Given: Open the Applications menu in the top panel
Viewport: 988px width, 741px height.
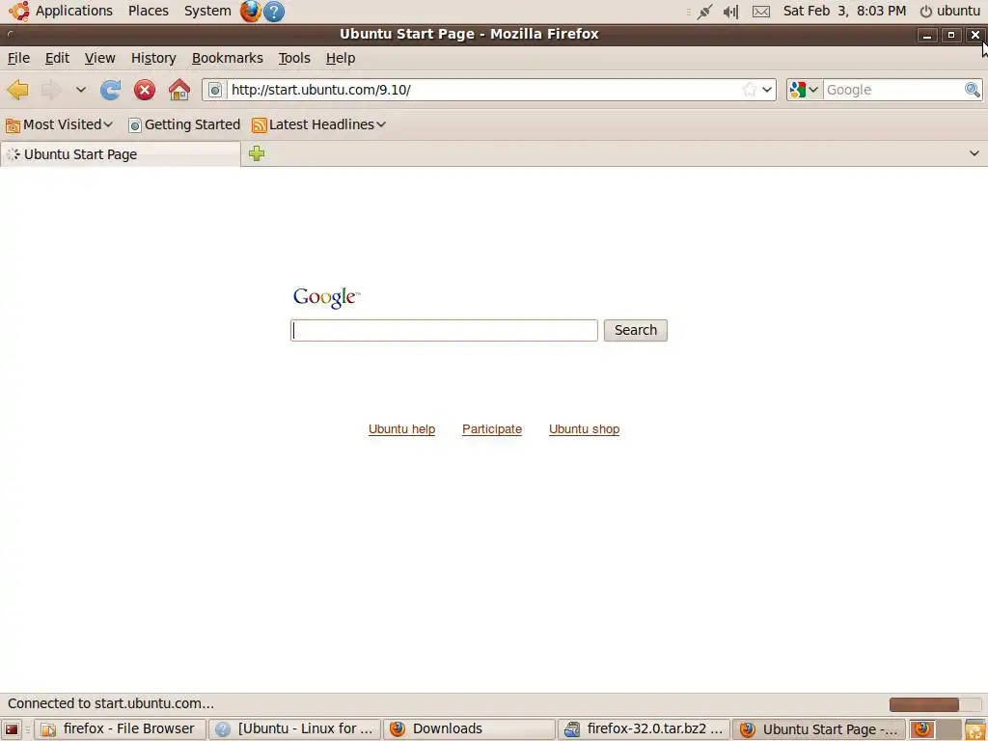Looking at the screenshot, I should (x=61, y=11).
